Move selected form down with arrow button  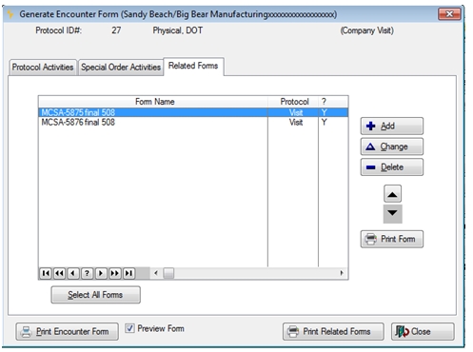click(x=393, y=214)
